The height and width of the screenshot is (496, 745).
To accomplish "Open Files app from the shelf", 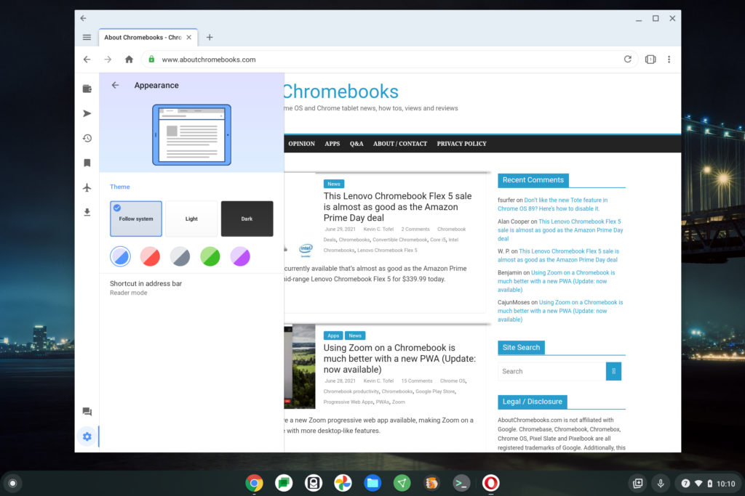I will [x=372, y=483].
